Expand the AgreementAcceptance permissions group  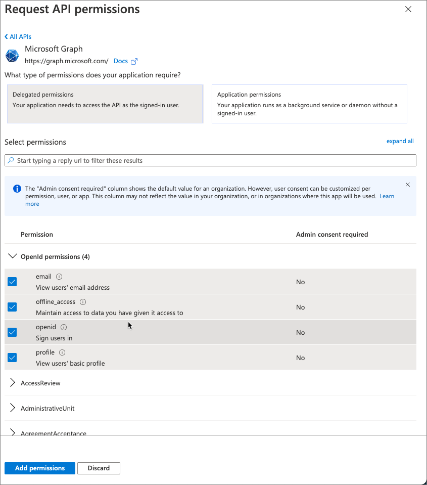tap(12, 432)
